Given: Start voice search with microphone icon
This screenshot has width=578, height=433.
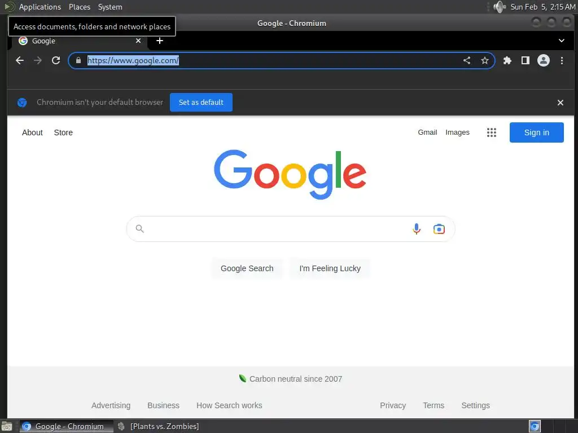Looking at the screenshot, I should (416, 229).
